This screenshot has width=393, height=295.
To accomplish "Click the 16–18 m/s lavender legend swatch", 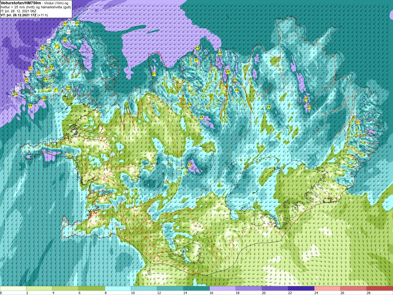I will [223, 289].
